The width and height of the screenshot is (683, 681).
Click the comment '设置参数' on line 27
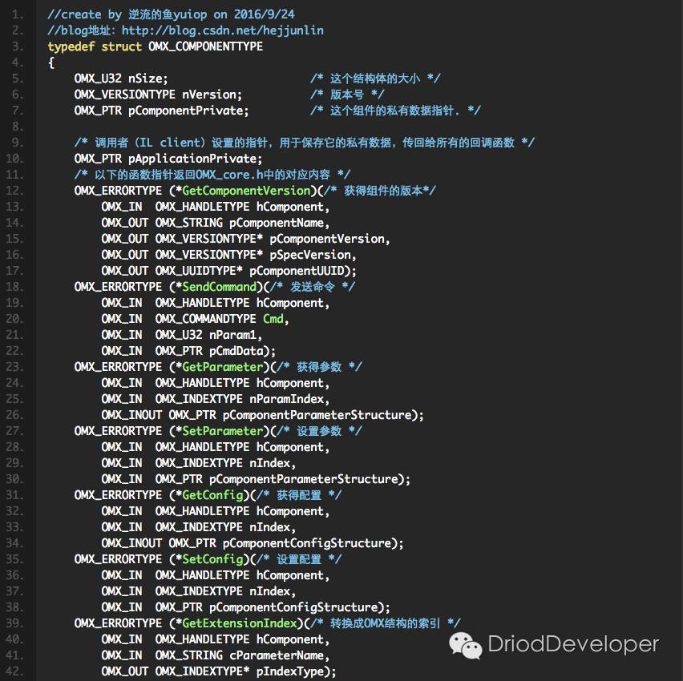(319, 431)
